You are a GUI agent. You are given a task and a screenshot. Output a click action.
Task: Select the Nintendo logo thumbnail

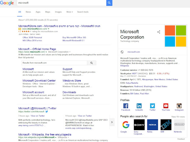click(x=179, y=125)
